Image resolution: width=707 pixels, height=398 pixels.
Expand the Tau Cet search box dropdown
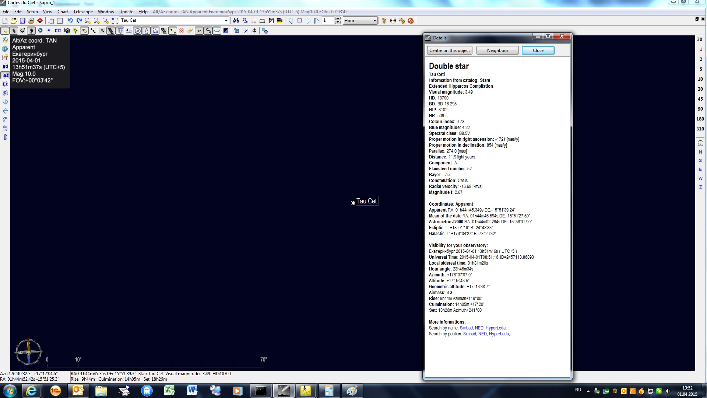pos(226,21)
